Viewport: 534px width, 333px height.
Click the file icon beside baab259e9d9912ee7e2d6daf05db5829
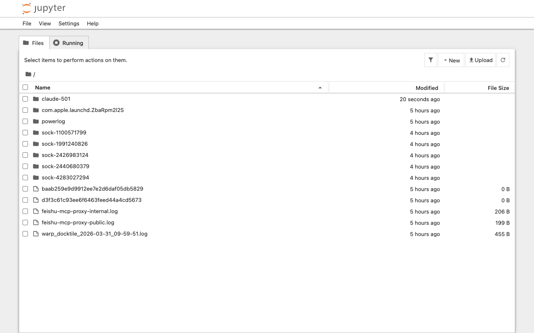pos(35,189)
